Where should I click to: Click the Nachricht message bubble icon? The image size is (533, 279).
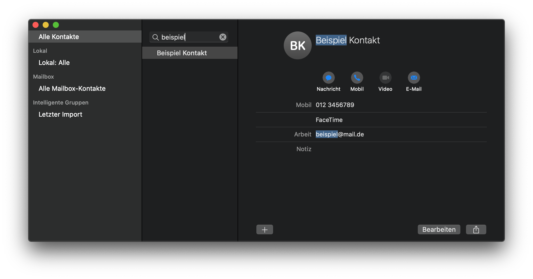tap(328, 78)
